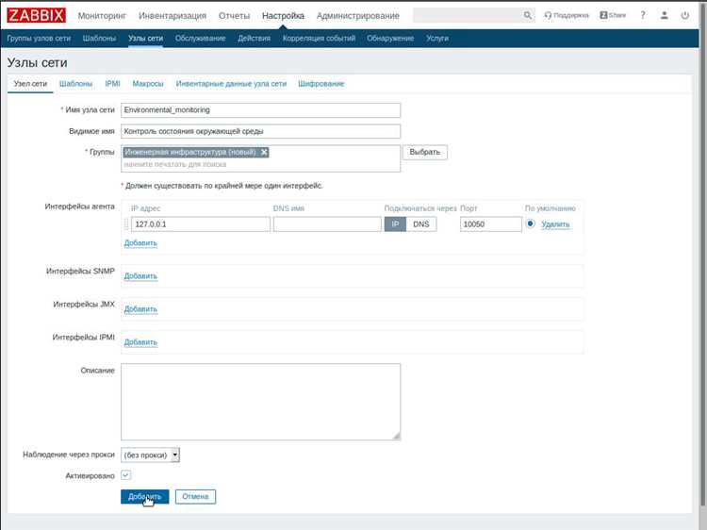
Task: Switch to the Шифрование tab
Action: click(321, 84)
